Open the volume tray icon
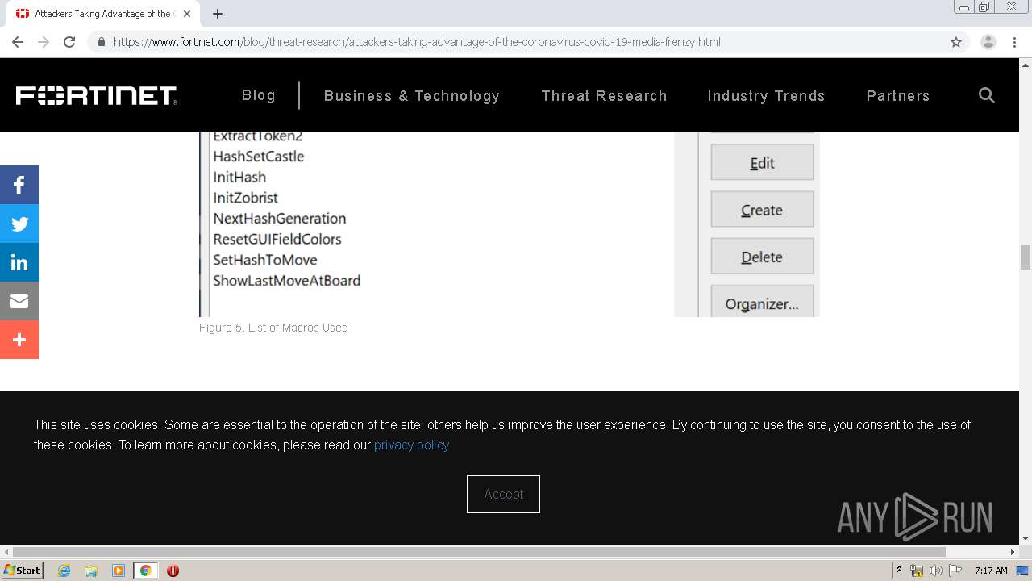Viewport: 1032px width, 581px height. tap(935, 571)
